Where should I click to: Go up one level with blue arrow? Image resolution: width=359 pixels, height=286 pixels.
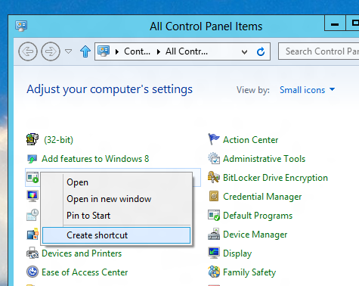pos(85,51)
